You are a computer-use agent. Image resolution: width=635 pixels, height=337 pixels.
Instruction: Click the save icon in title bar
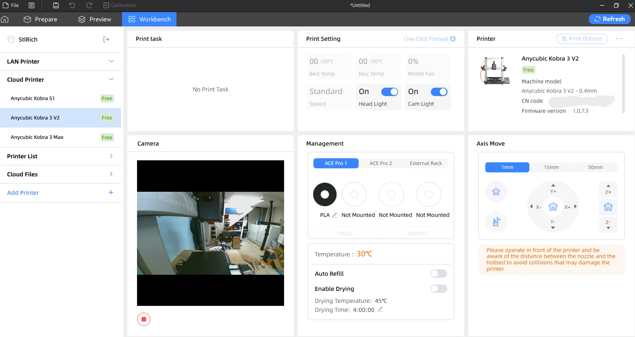[56, 5]
